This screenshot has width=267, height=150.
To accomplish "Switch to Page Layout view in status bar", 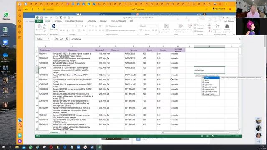I will [x=207, y=136].
